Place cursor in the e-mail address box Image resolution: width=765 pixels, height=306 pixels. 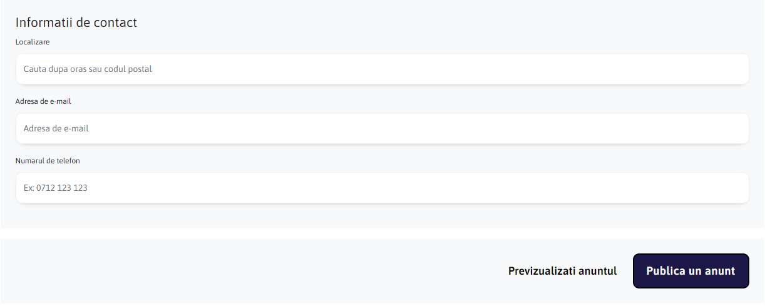pos(382,128)
